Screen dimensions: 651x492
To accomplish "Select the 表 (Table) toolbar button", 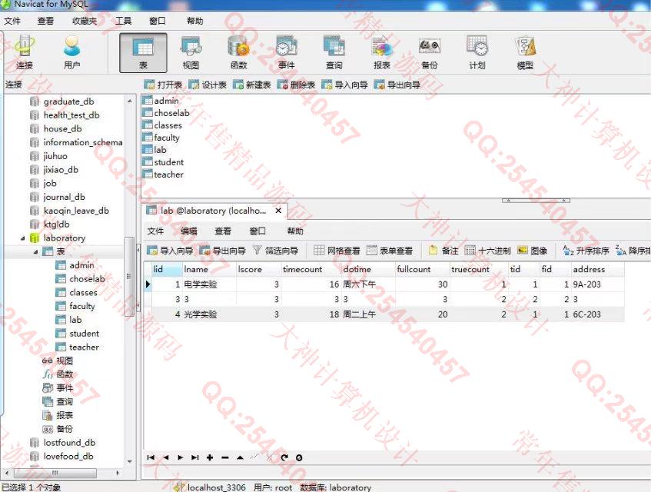I will 143,53.
